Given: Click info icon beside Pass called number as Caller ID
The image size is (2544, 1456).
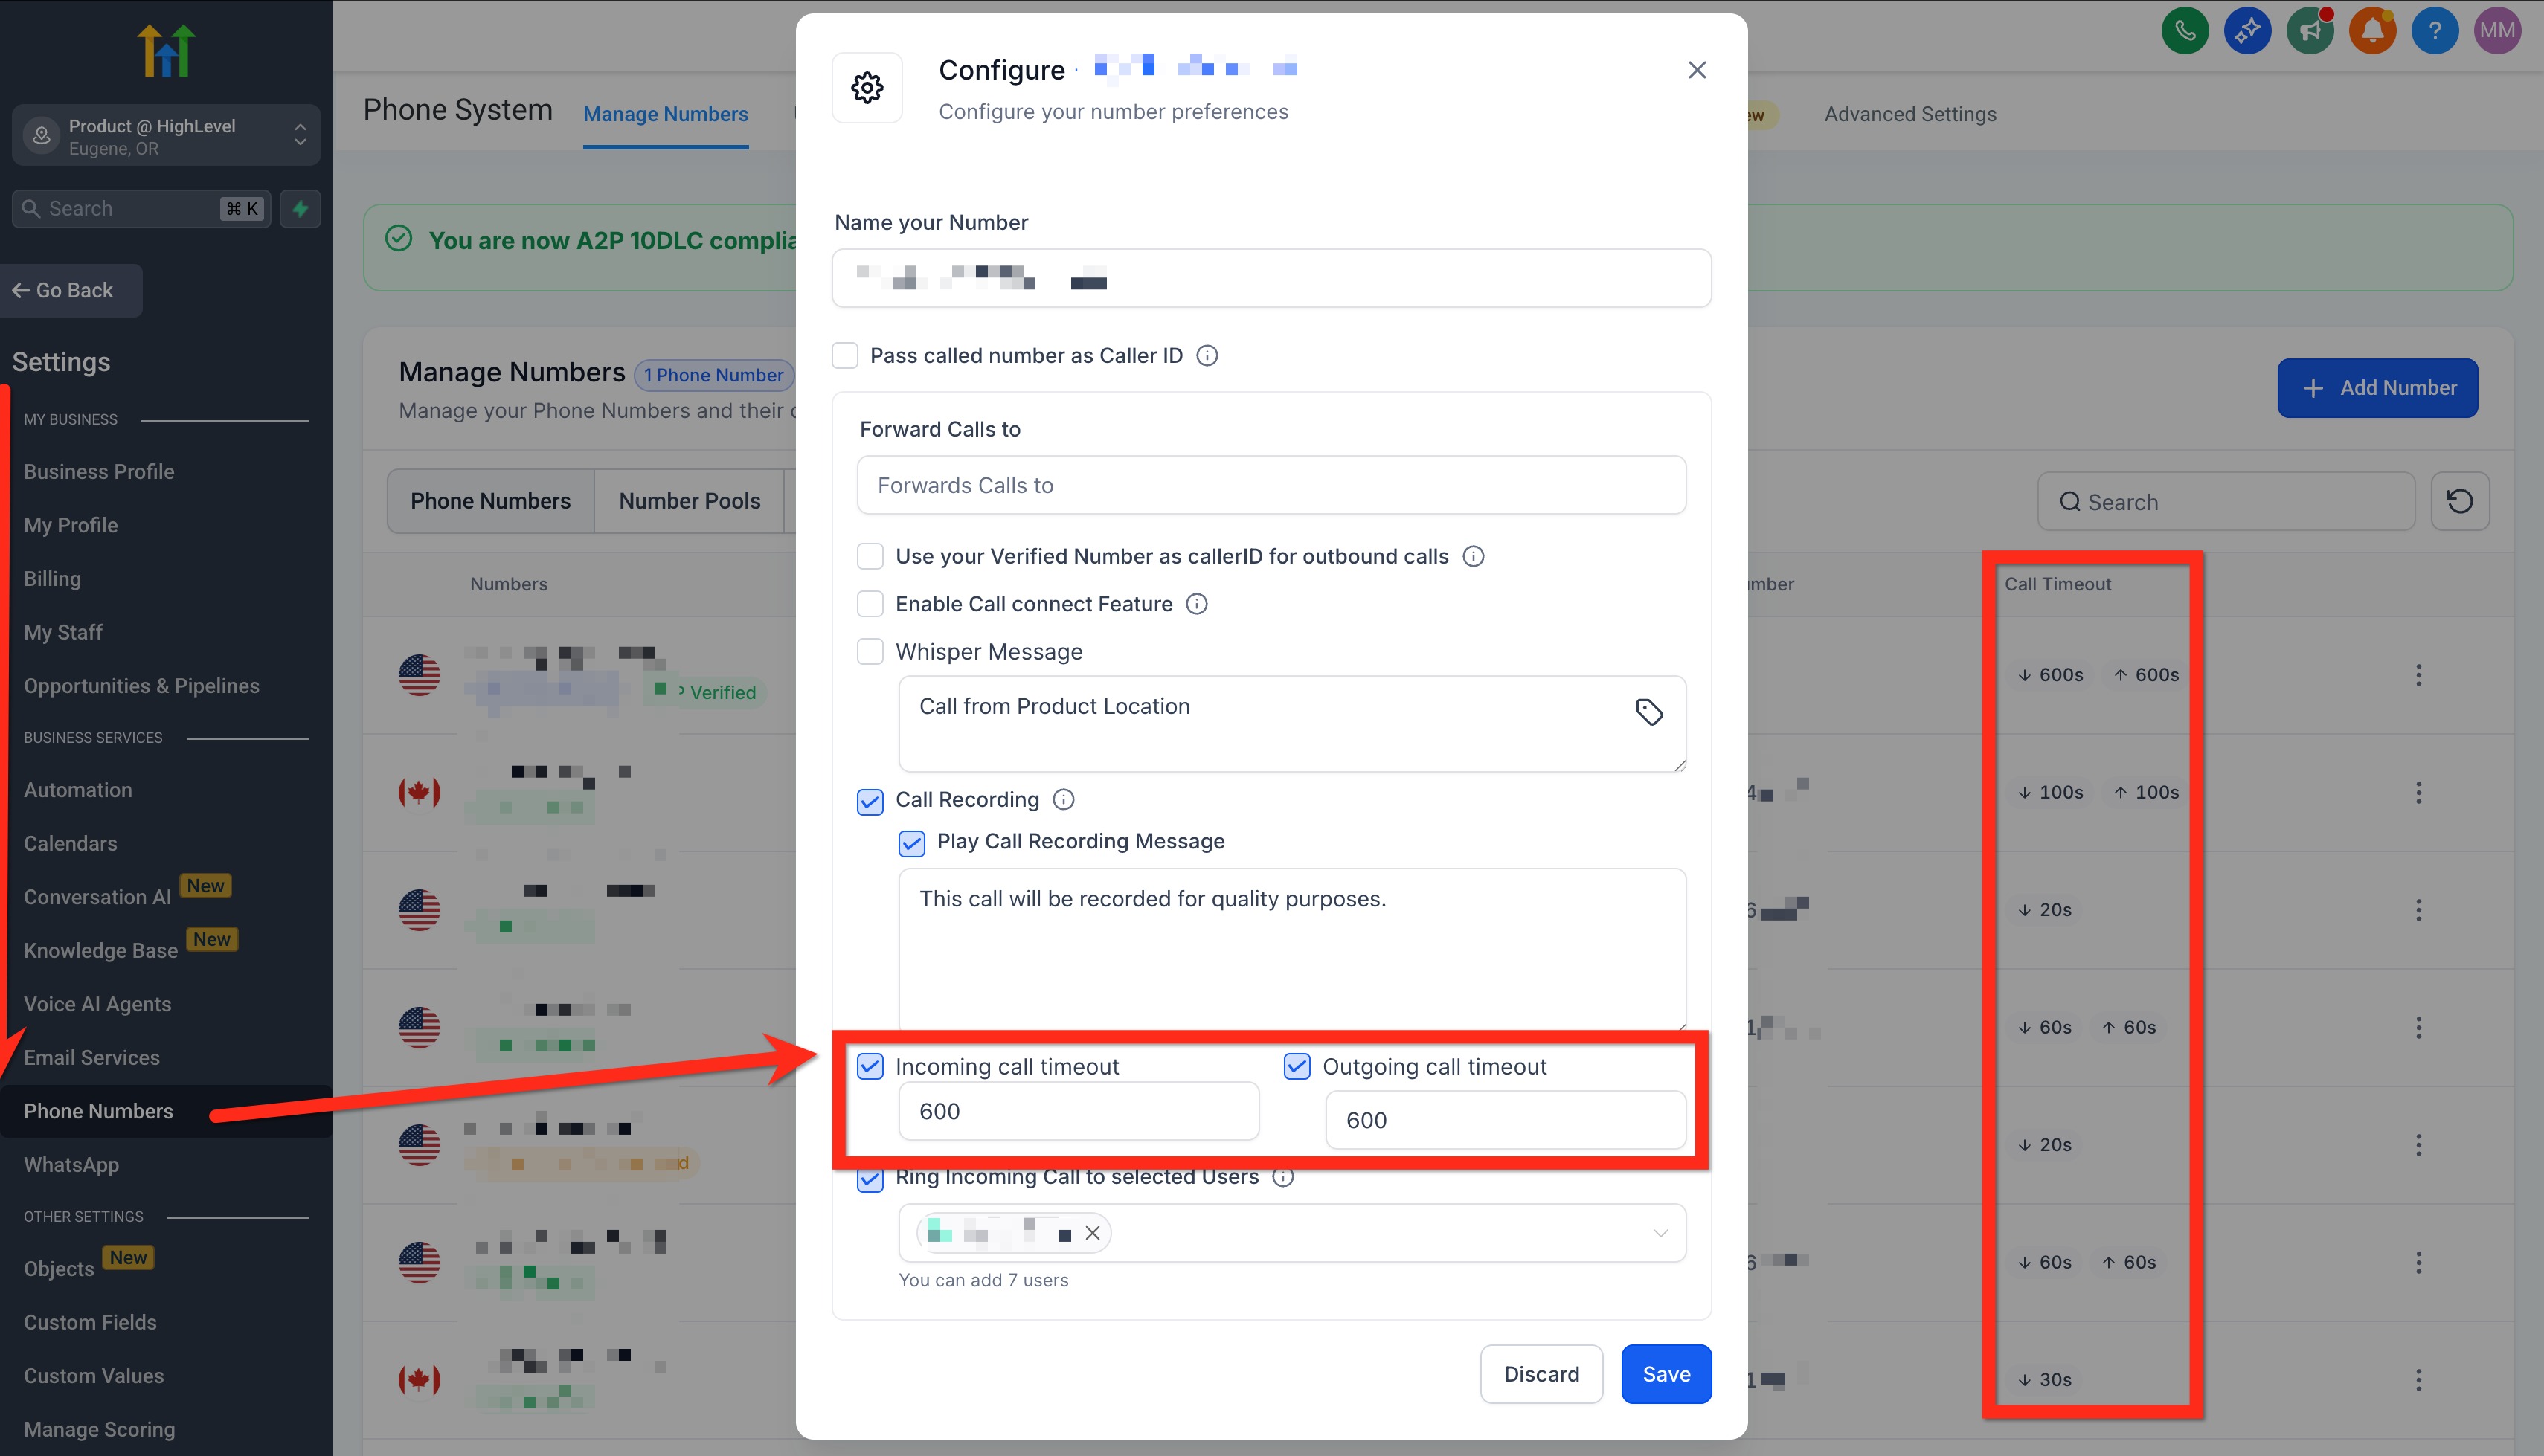Looking at the screenshot, I should click(x=1207, y=356).
